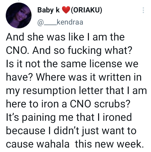This screenshot has height=152, width=151.
Task: Open the tweet's three-dot more options menu
Action: (143, 10)
